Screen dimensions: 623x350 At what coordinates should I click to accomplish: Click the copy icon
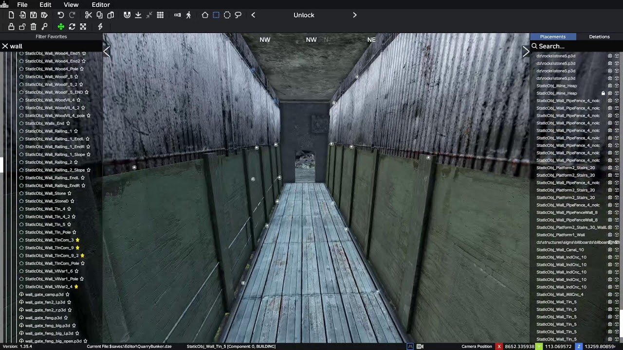tap(99, 15)
